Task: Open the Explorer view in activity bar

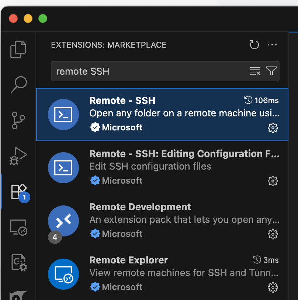Action: point(18,50)
